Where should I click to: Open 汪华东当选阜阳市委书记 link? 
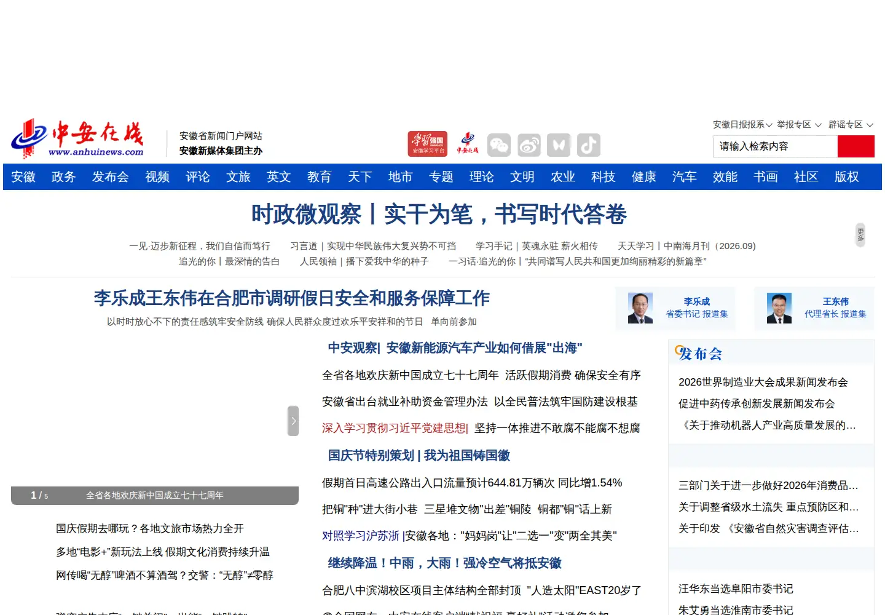point(736,589)
